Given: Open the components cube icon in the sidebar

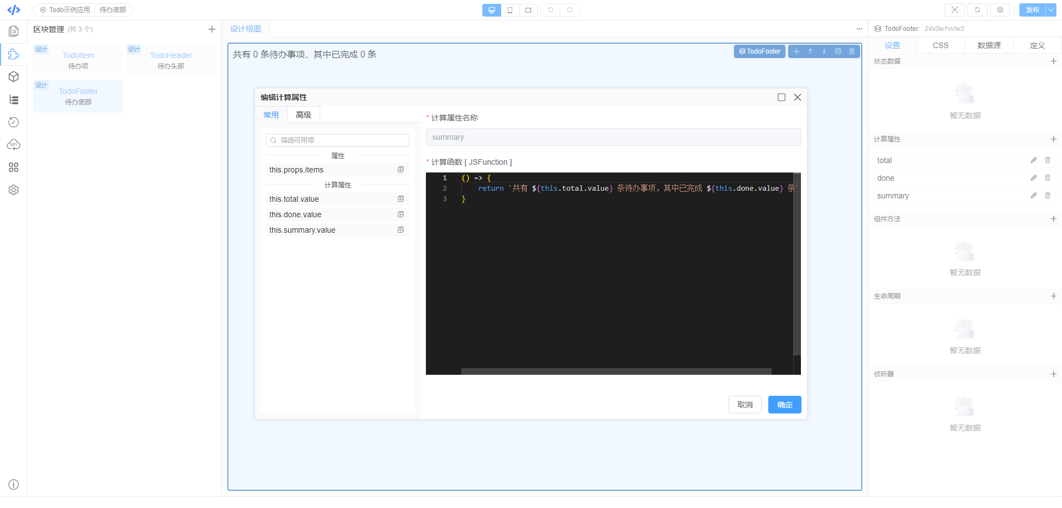Looking at the screenshot, I should [x=14, y=77].
